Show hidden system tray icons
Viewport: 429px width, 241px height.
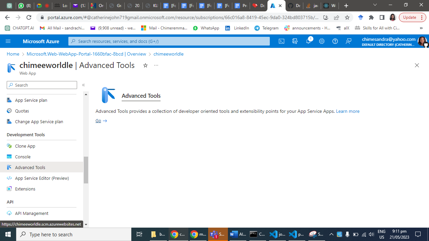[331, 234]
